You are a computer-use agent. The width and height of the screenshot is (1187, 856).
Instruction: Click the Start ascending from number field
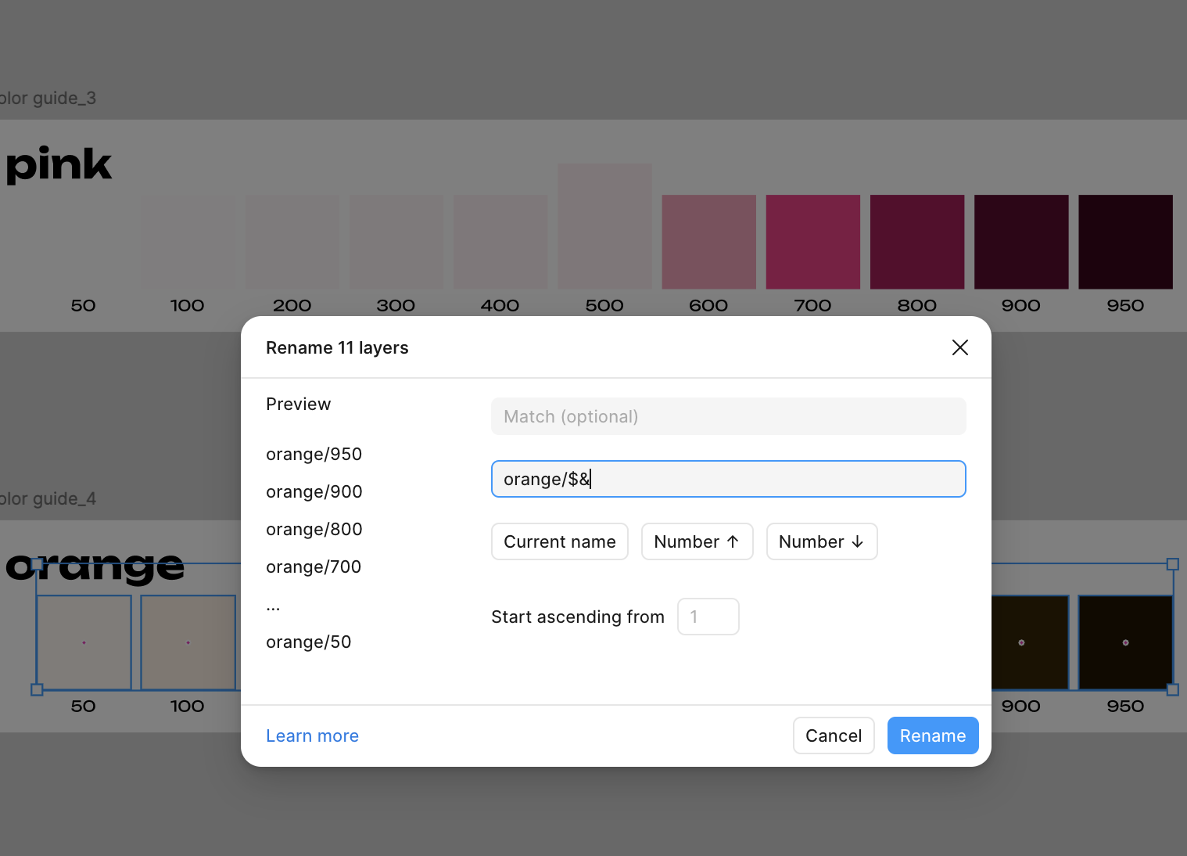[708, 617]
